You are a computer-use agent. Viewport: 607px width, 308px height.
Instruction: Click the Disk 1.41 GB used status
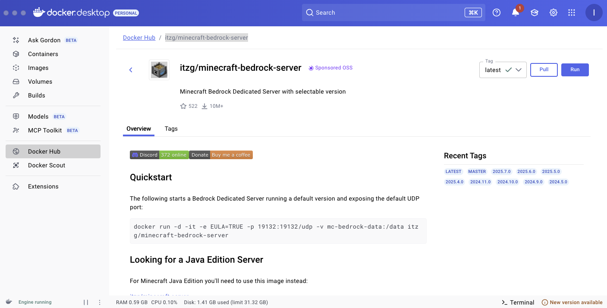point(226,302)
